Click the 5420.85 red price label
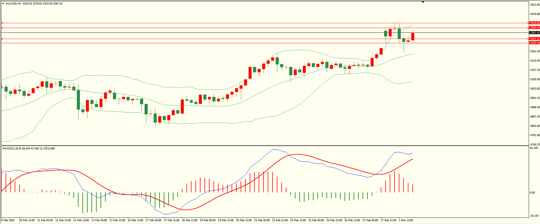This screenshot has height=224, width=540. tap(535, 23)
